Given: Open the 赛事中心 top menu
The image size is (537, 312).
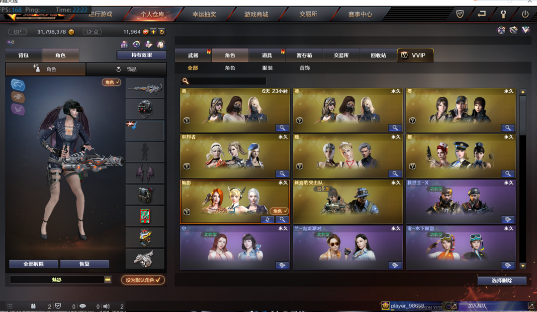Looking at the screenshot, I should pos(360,14).
